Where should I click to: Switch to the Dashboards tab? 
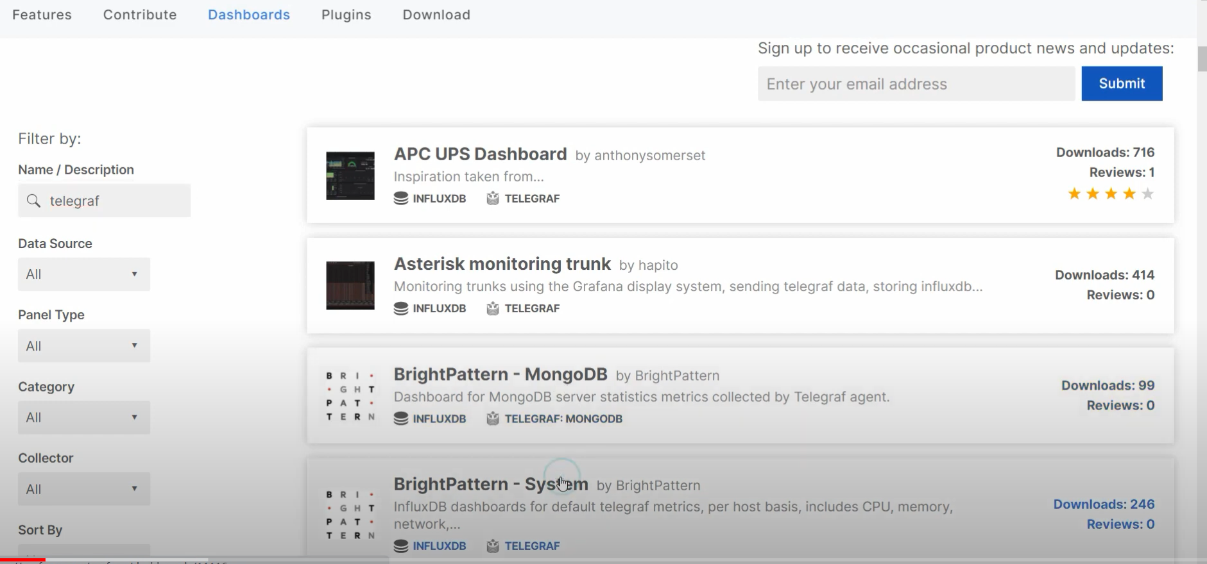pos(249,15)
